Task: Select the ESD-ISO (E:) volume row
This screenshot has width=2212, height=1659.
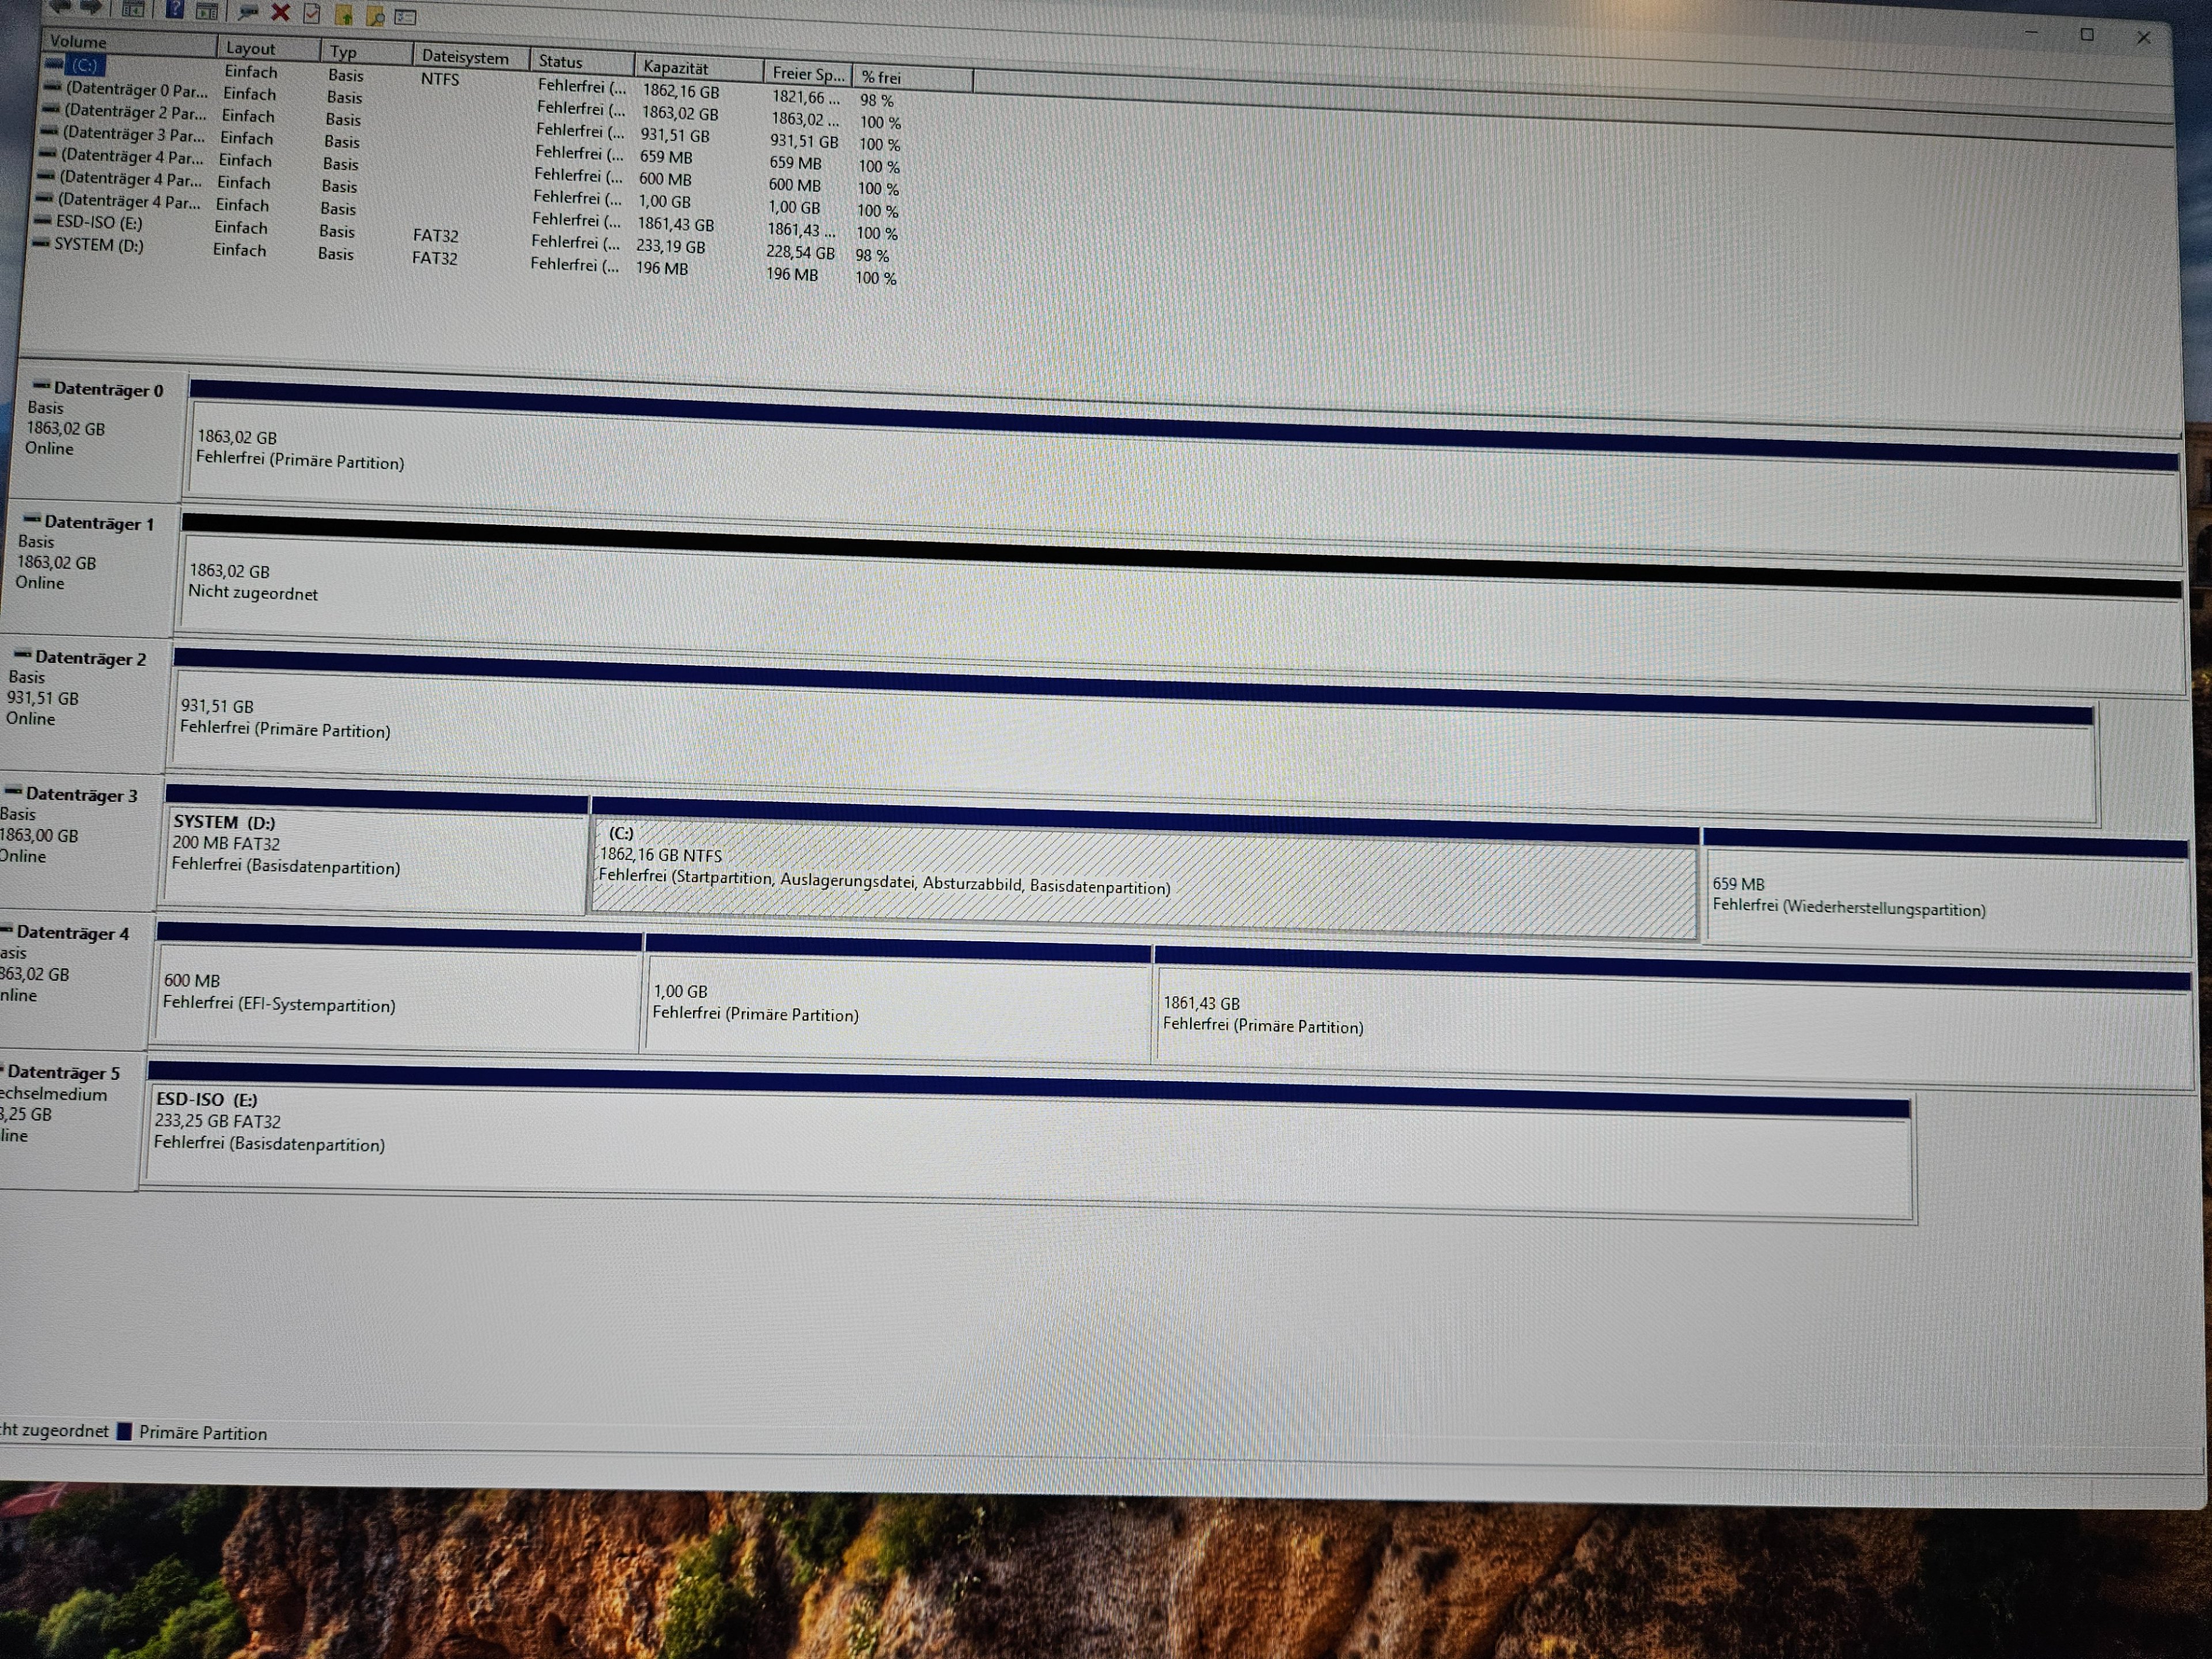Action: pos(98,222)
